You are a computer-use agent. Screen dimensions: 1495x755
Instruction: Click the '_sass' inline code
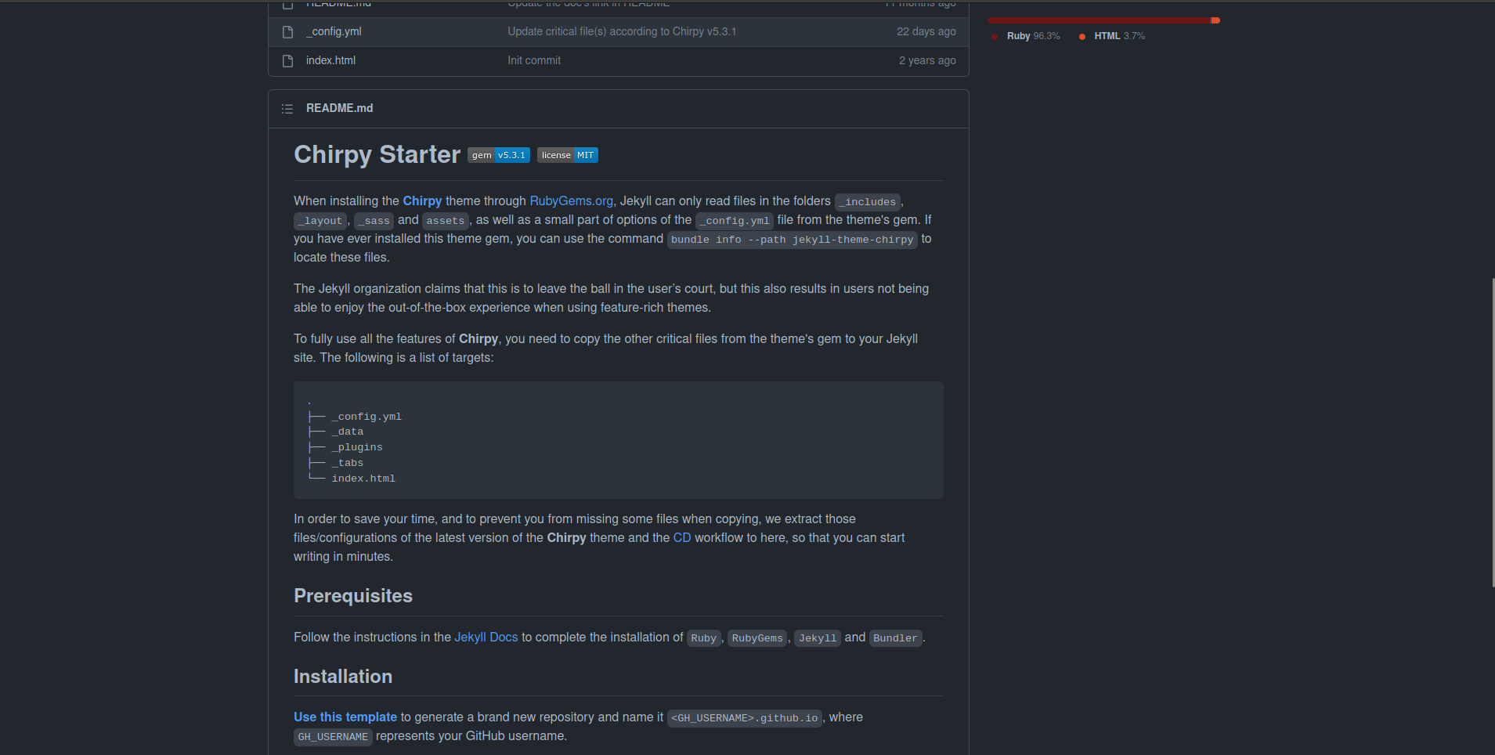(374, 221)
